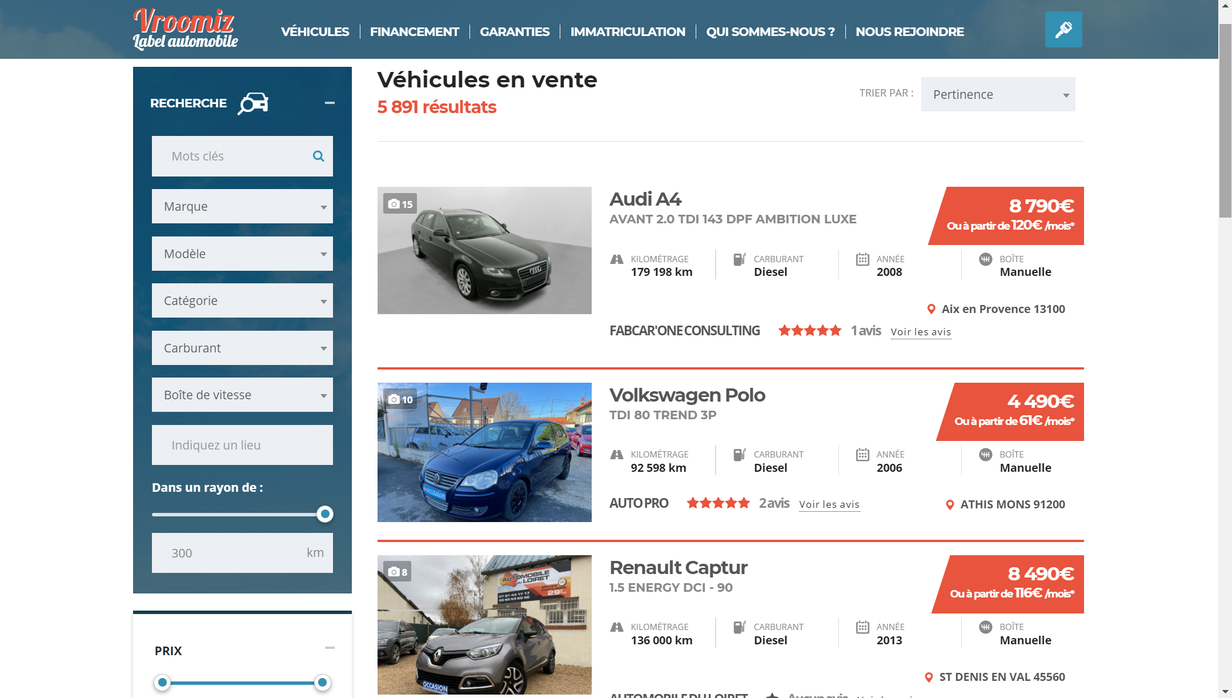Expand the Boîte de vitesse filter
Image resolution: width=1232 pixels, height=698 pixels.
click(242, 394)
